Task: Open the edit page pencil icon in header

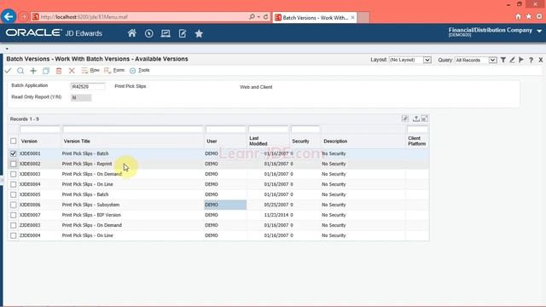Action: (183, 33)
